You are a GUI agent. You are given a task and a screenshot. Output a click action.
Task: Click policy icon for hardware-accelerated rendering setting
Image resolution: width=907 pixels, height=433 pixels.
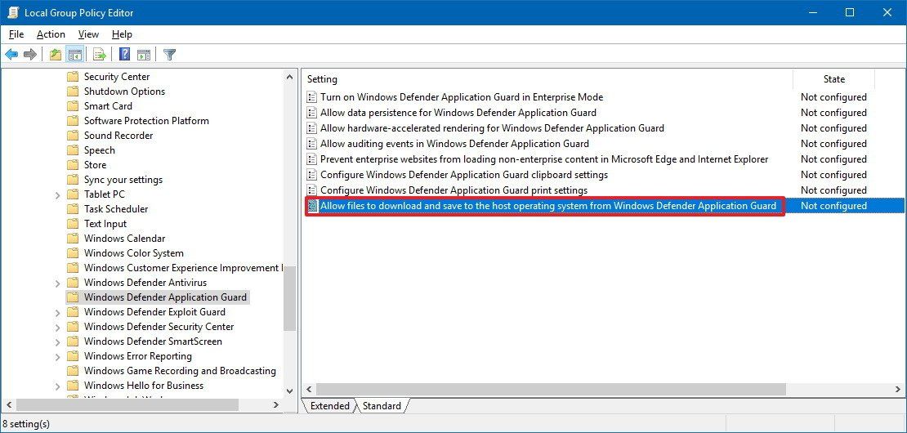[312, 128]
